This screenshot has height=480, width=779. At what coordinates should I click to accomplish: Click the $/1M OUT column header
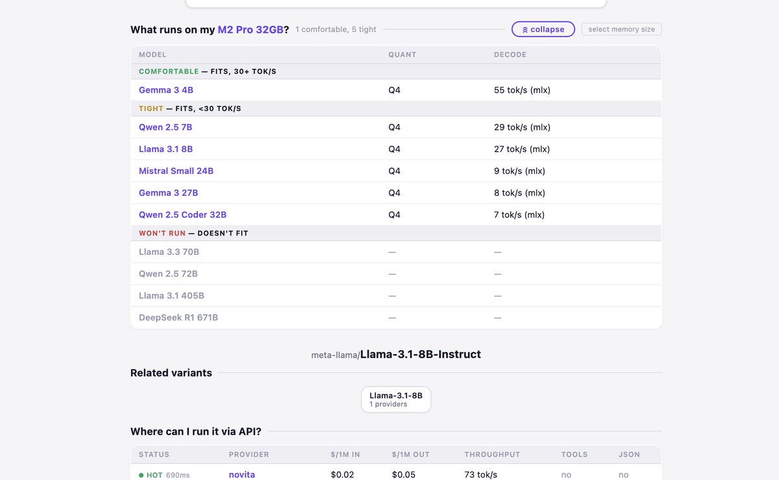point(411,455)
